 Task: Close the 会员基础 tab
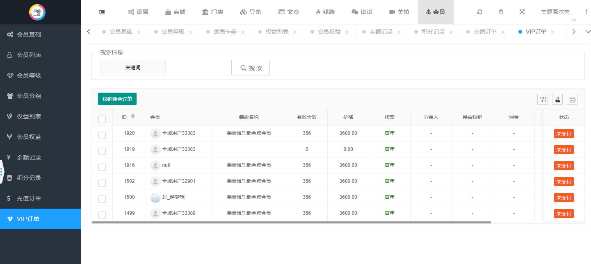point(139,32)
